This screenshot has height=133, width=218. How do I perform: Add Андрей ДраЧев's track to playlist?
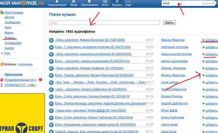coord(210,104)
